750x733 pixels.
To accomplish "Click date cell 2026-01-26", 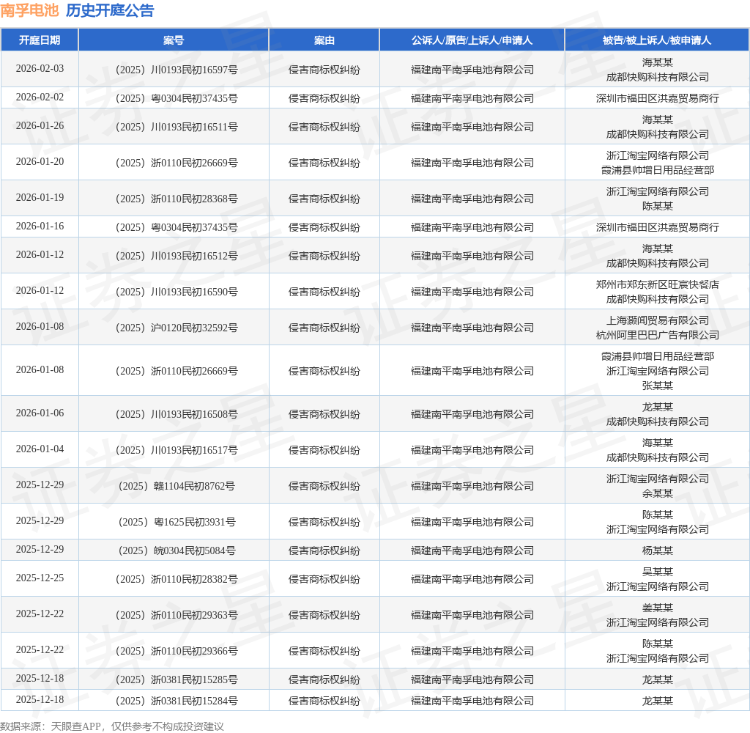I will 40,126.
